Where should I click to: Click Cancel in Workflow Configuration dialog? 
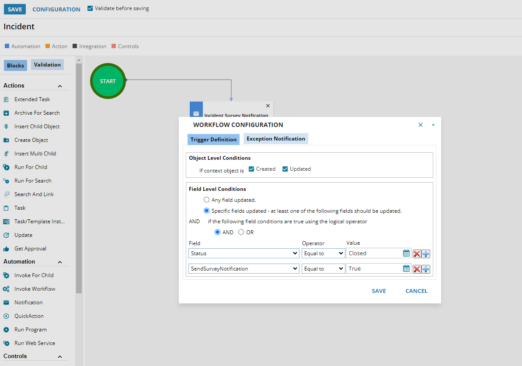point(416,291)
